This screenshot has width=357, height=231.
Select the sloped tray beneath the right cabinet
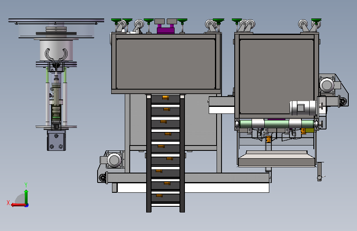tap(277, 158)
